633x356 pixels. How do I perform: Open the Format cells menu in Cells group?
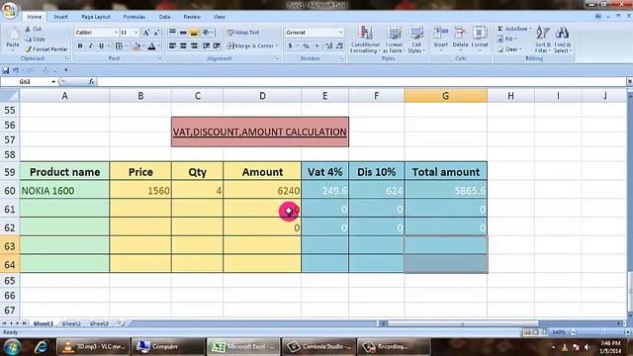click(x=480, y=38)
